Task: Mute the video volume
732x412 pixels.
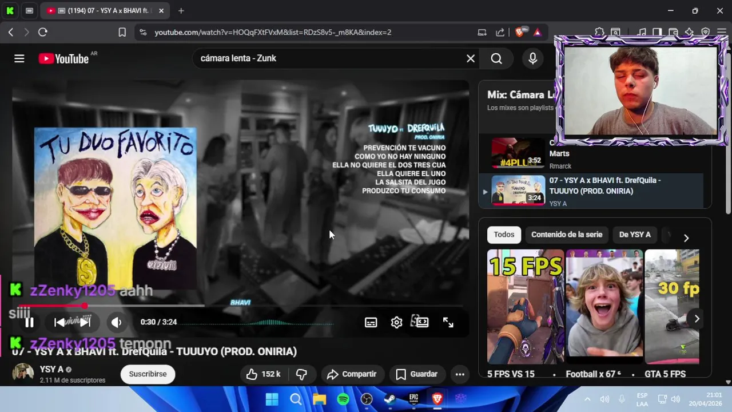Action: [116, 322]
